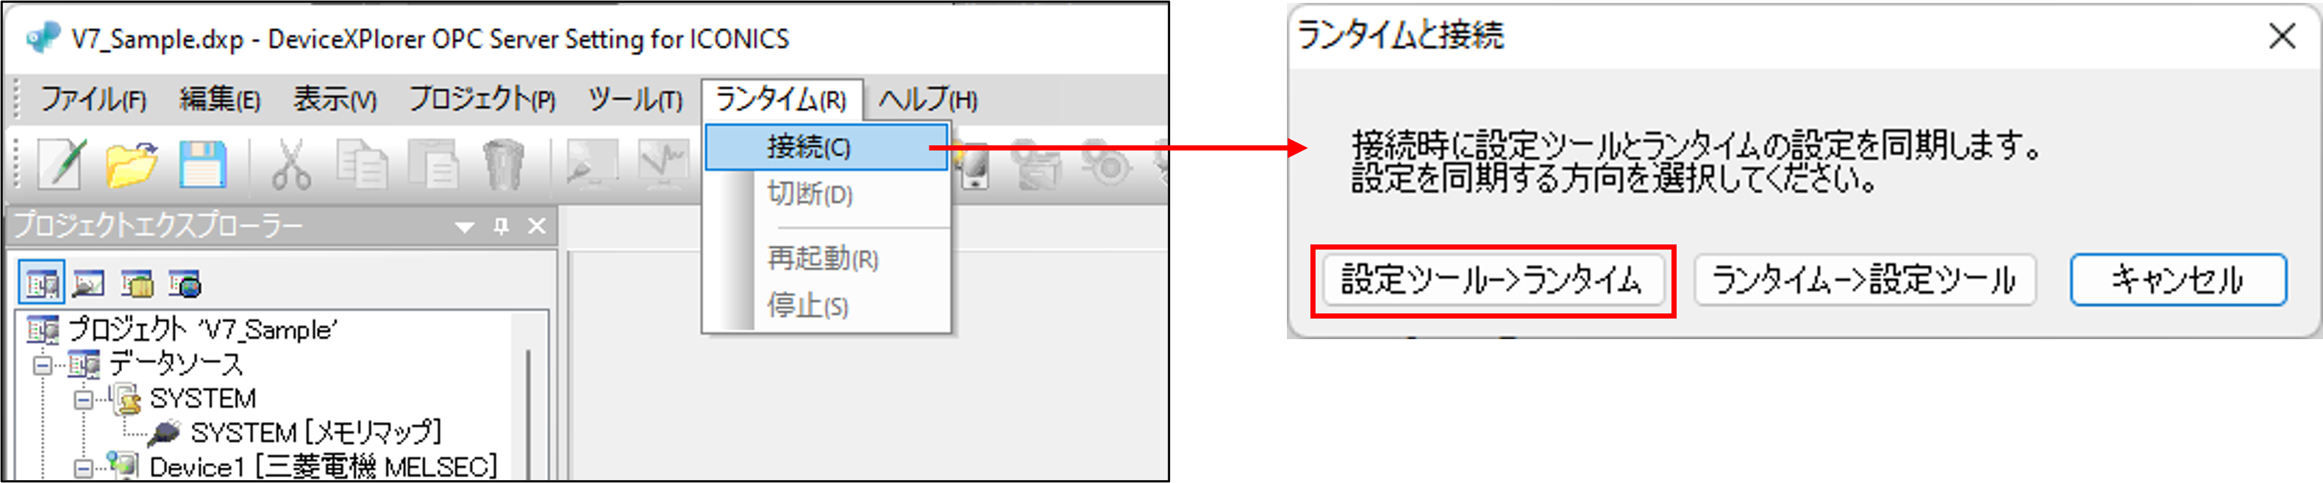The height and width of the screenshot is (483, 2323).
Task: Click the trash can Delete icon
Action: (503, 164)
